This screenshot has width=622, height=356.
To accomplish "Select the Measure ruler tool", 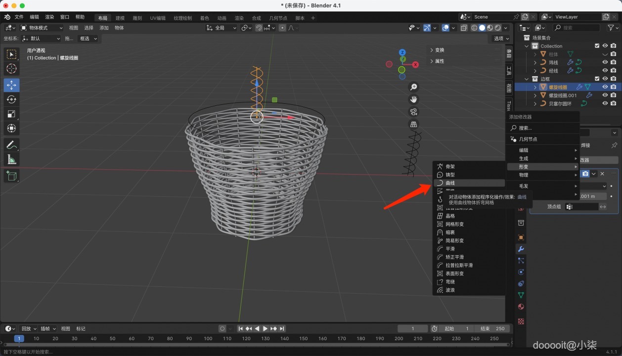I will (11, 159).
